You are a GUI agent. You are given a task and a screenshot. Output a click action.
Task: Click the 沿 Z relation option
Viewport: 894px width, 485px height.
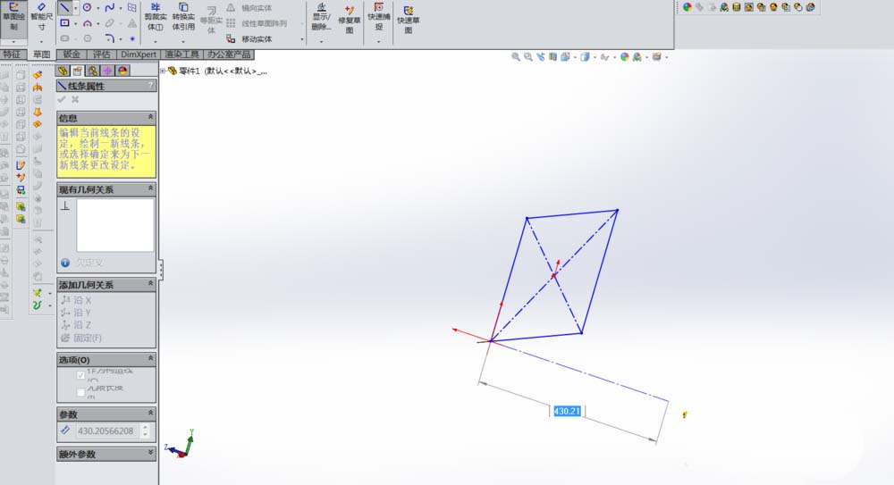pyautogui.click(x=76, y=325)
